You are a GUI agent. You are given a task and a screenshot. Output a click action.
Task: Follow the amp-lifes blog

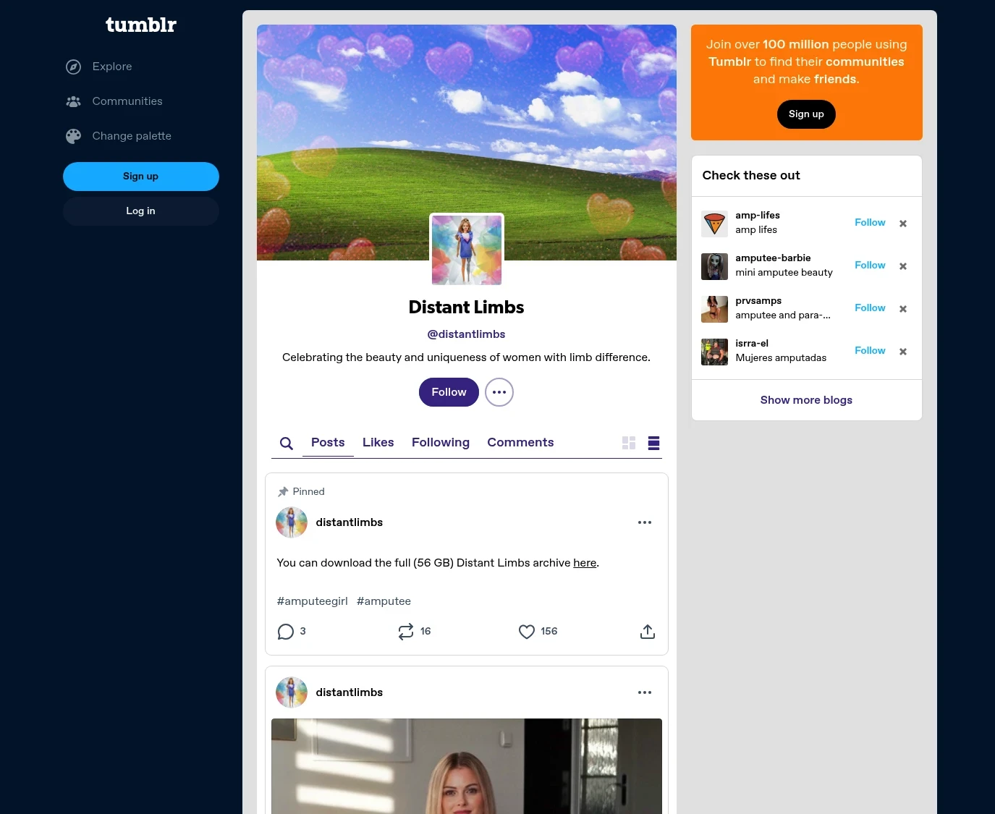[x=870, y=223]
